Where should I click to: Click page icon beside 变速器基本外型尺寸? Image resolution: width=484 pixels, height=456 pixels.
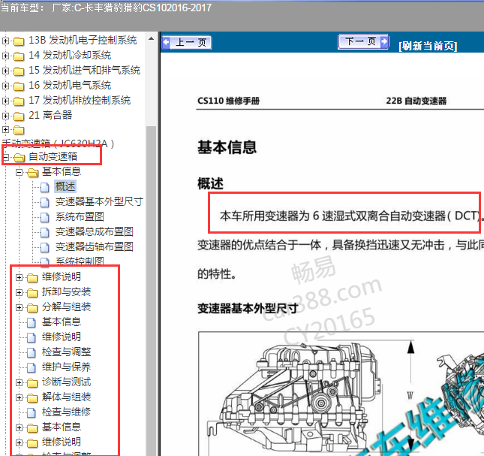45,202
